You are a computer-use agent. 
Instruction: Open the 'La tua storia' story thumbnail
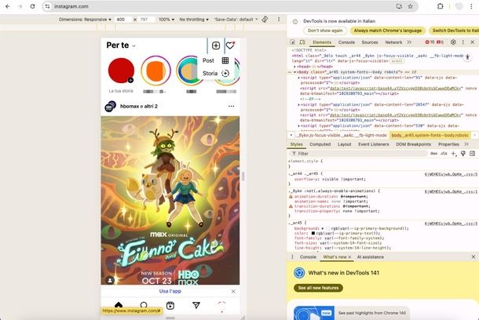click(120, 71)
